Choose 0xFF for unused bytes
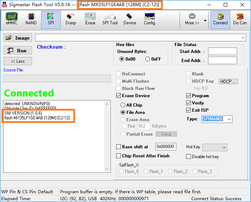This screenshot has width=251, height=202. click(x=148, y=59)
